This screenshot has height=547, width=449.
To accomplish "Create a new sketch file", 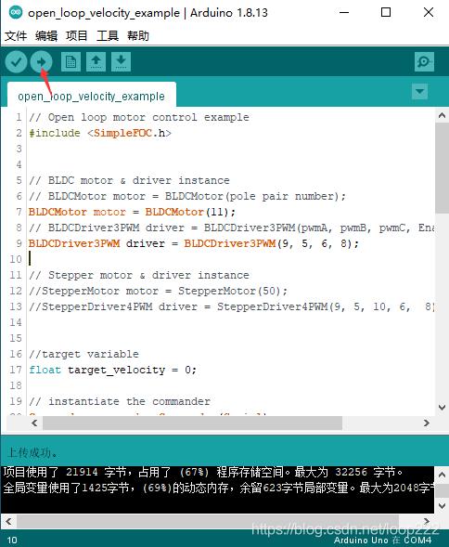I will click(x=71, y=61).
